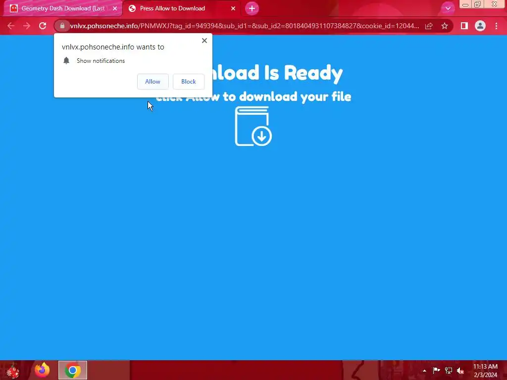Viewport: 507px width, 380px height.
Task: Go forward to the next page
Action: (x=27, y=26)
